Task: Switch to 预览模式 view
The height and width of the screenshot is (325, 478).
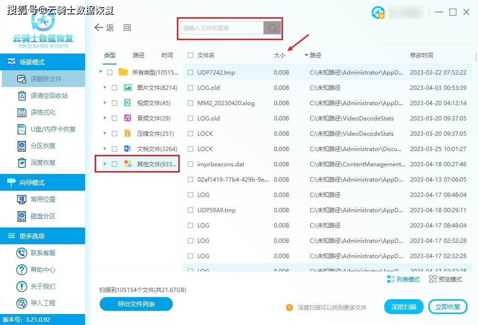Action: click(x=445, y=279)
